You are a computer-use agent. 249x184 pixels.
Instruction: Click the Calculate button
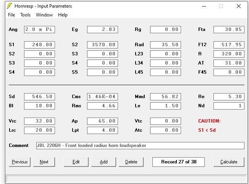click(x=229, y=162)
